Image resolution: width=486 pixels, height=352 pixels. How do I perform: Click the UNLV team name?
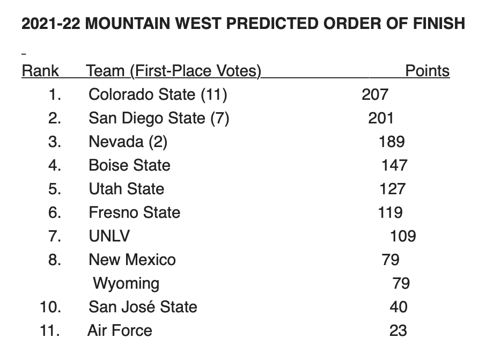click(x=109, y=236)
